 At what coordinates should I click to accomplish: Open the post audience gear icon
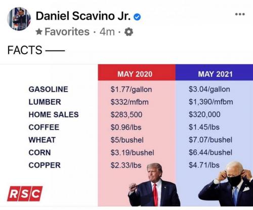[129, 32]
